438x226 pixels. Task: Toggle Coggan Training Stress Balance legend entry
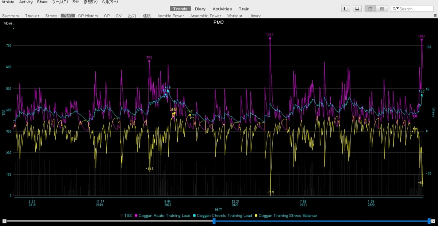286,216
